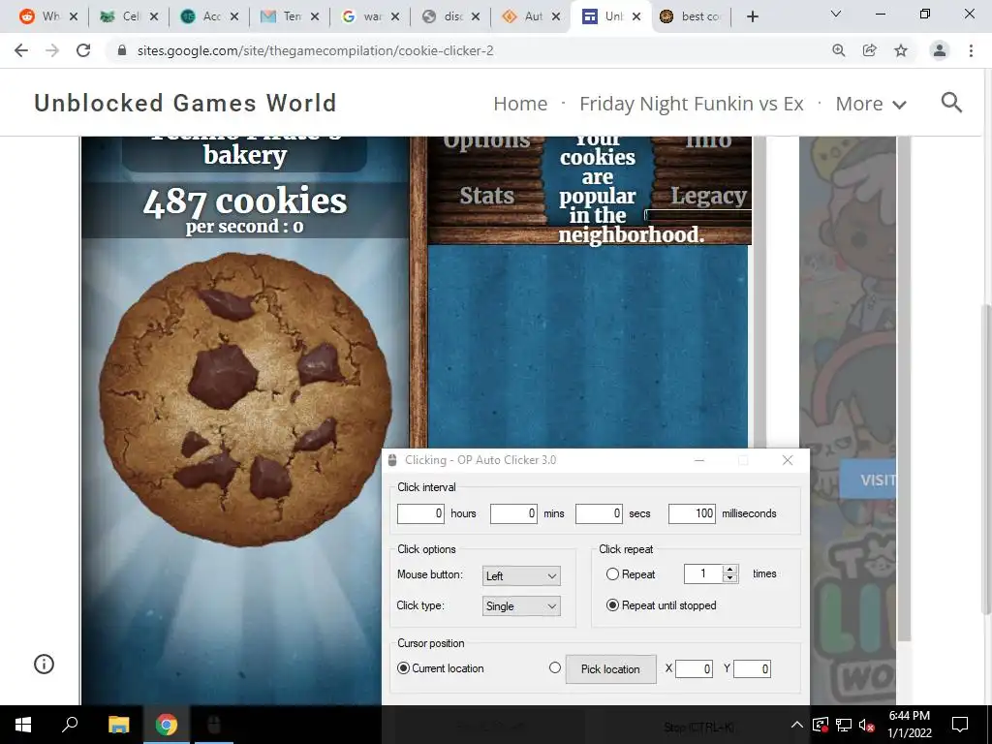Viewport: 992px width, 744px height.
Task: Click the VISIT ad button
Action: (867, 480)
